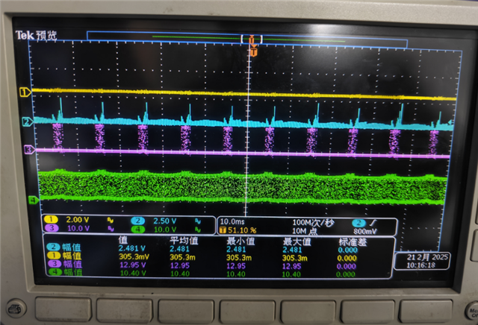The height and width of the screenshot is (325, 478).
Task: Click the 10.40 V value for channel 4
Action: click(133, 273)
